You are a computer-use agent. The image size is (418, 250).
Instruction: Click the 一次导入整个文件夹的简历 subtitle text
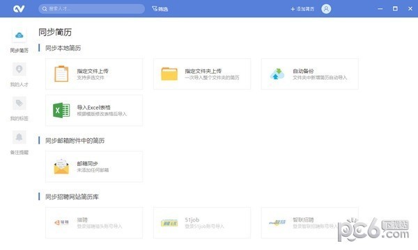(x=212, y=78)
